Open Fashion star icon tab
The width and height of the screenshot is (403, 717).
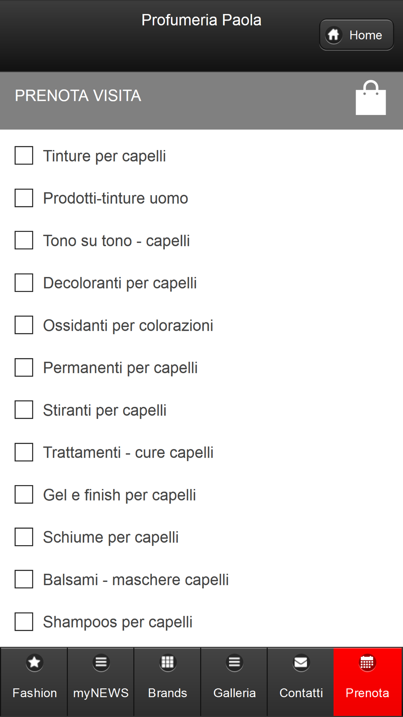click(x=35, y=662)
